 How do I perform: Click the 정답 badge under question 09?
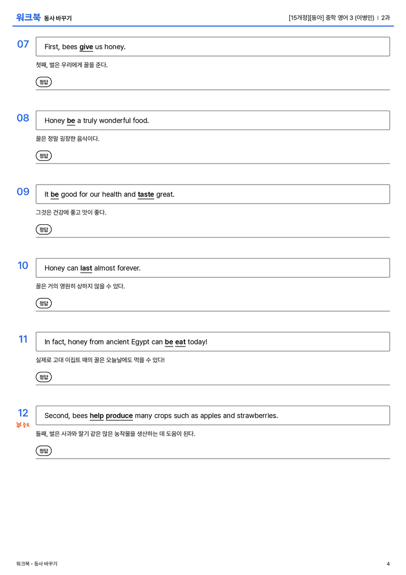click(43, 229)
